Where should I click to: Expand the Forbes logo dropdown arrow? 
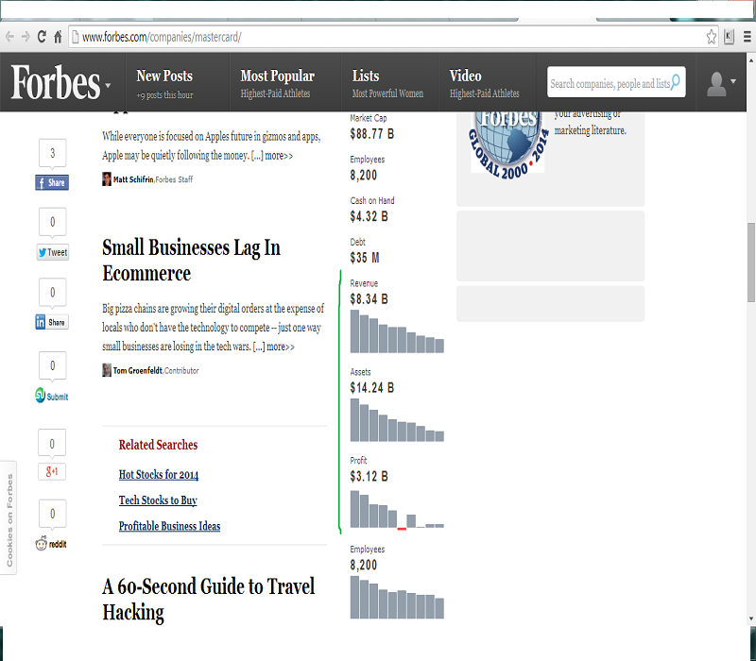108,86
